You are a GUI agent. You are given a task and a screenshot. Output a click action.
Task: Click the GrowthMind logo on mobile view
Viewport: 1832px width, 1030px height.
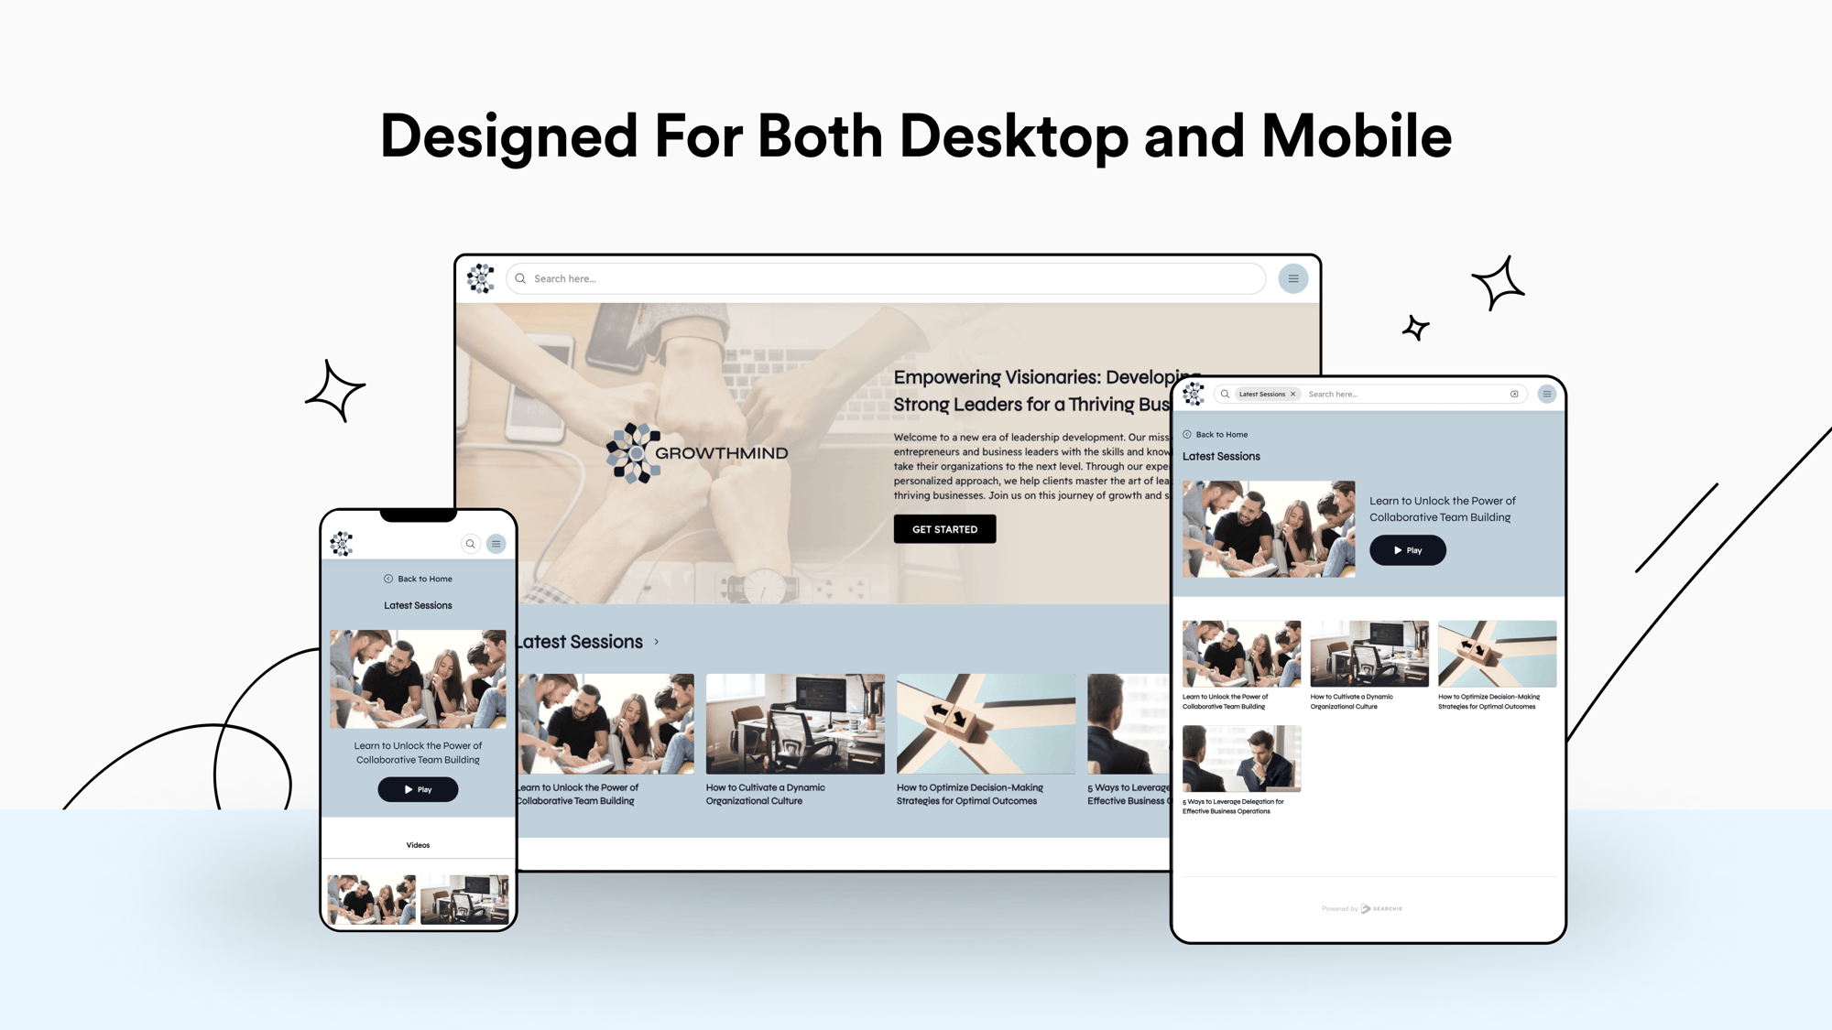pos(343,543)
